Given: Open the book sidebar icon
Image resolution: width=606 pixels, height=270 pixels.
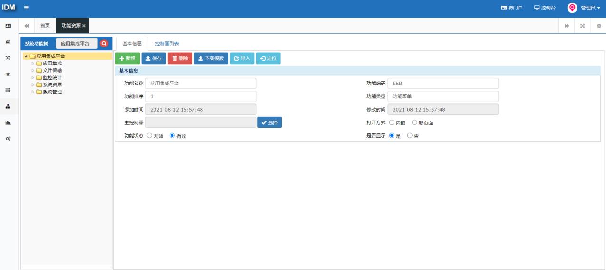Looking at the screenshot, I should tap(8, 42).
